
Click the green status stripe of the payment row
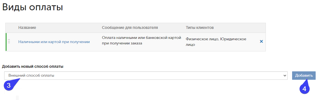point(6,42)
